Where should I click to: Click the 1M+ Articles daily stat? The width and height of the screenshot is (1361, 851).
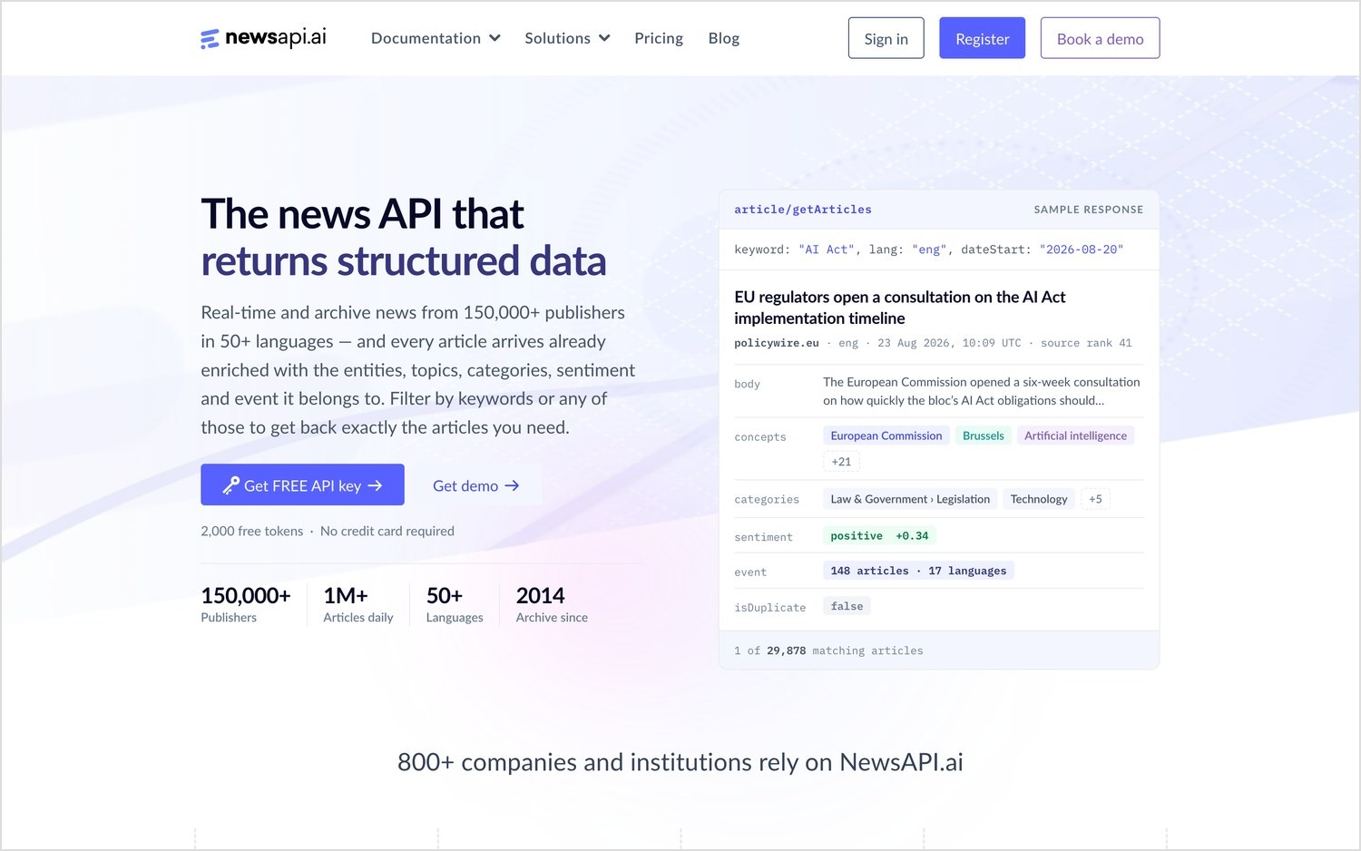(x=358, y=604)
